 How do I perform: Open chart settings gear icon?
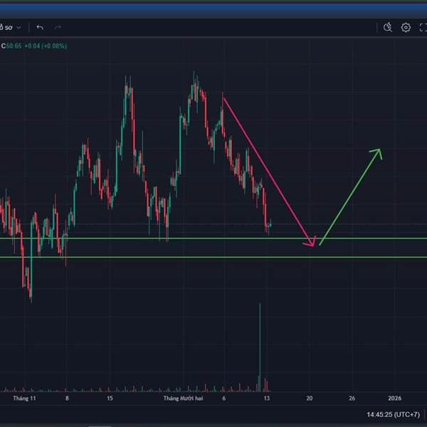click(x=406, y=28)
